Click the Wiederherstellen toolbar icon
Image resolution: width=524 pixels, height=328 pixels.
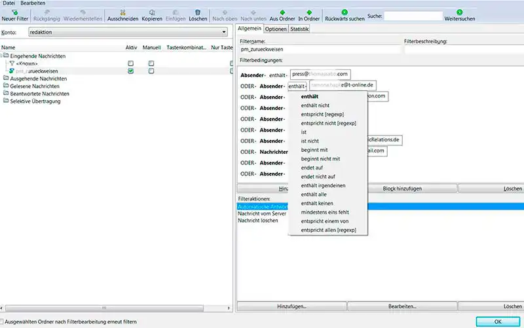pyautogui.click(x=83, y=12)
